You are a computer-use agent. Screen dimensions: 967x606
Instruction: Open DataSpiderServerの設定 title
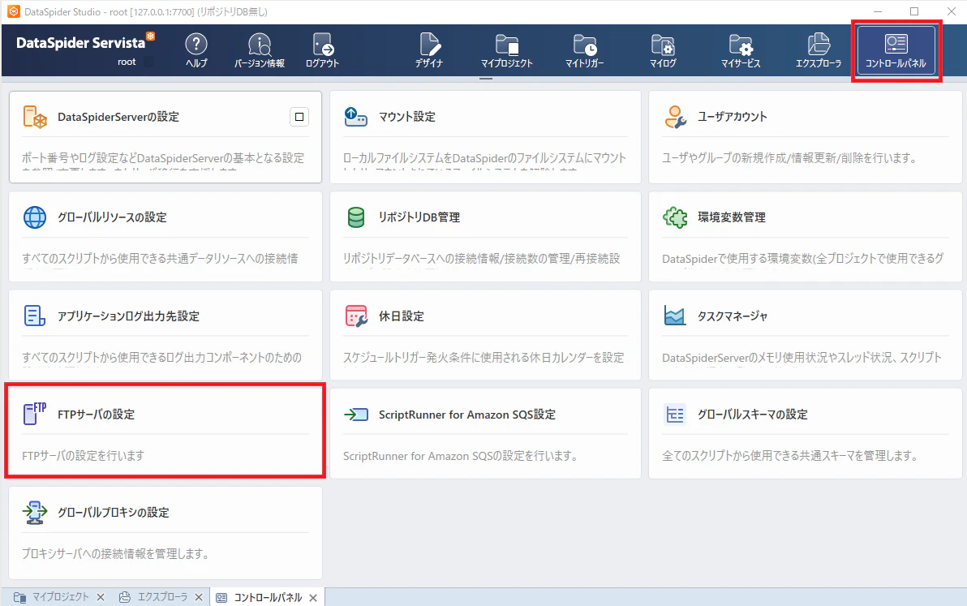click(x=118, y=117)
